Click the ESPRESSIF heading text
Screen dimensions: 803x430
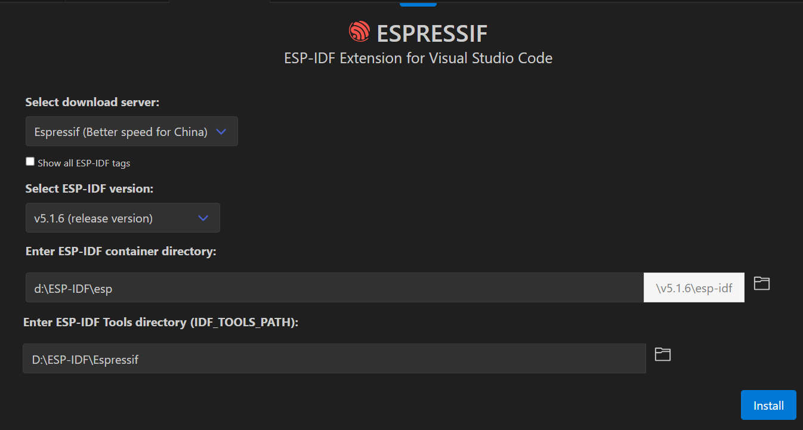(431, 33)
